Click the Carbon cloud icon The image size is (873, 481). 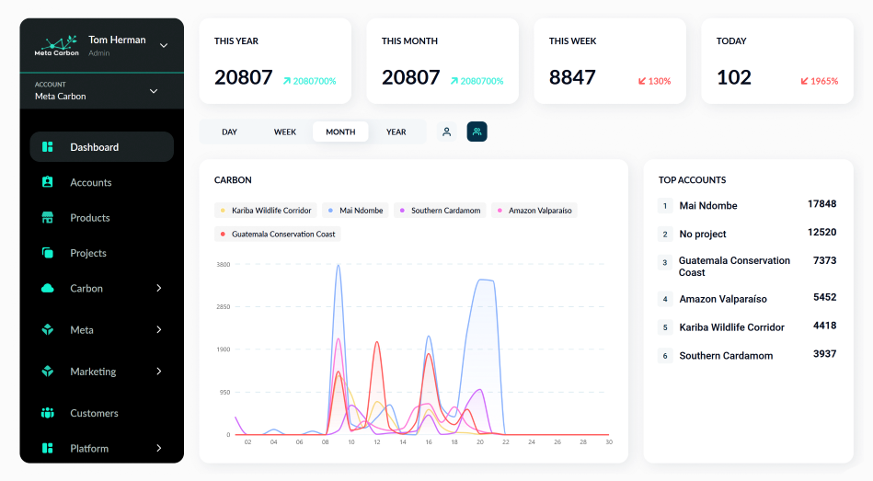point(47,288)
